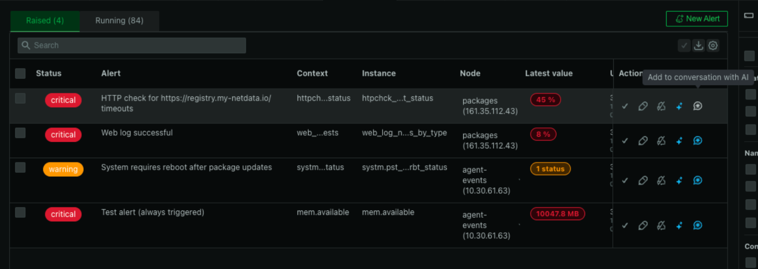Silence the 'System requires reboot' warning alert
758x269 pixels.
coord(661,180)
